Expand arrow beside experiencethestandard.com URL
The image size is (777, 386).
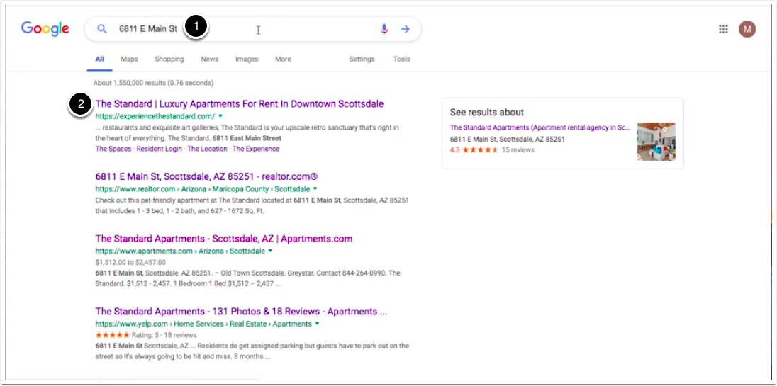click(x=220, y=116)
